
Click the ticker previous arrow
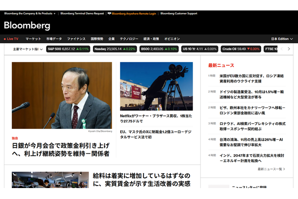click(x=282, y=49)
